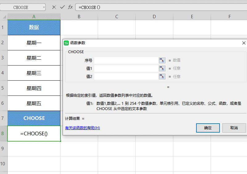Image resolution: width=247 pixels, height=174 pixels.
Task: Click cell A8 with =CHOOSE() formula
Action: pyautogui.click(x=34, y=134)
